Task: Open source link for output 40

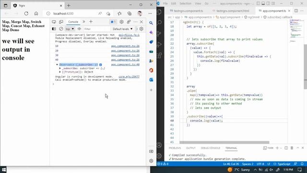Action: coord(125,60)
